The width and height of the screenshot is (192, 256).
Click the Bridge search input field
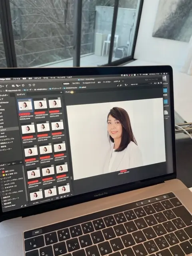click(153, 80)
